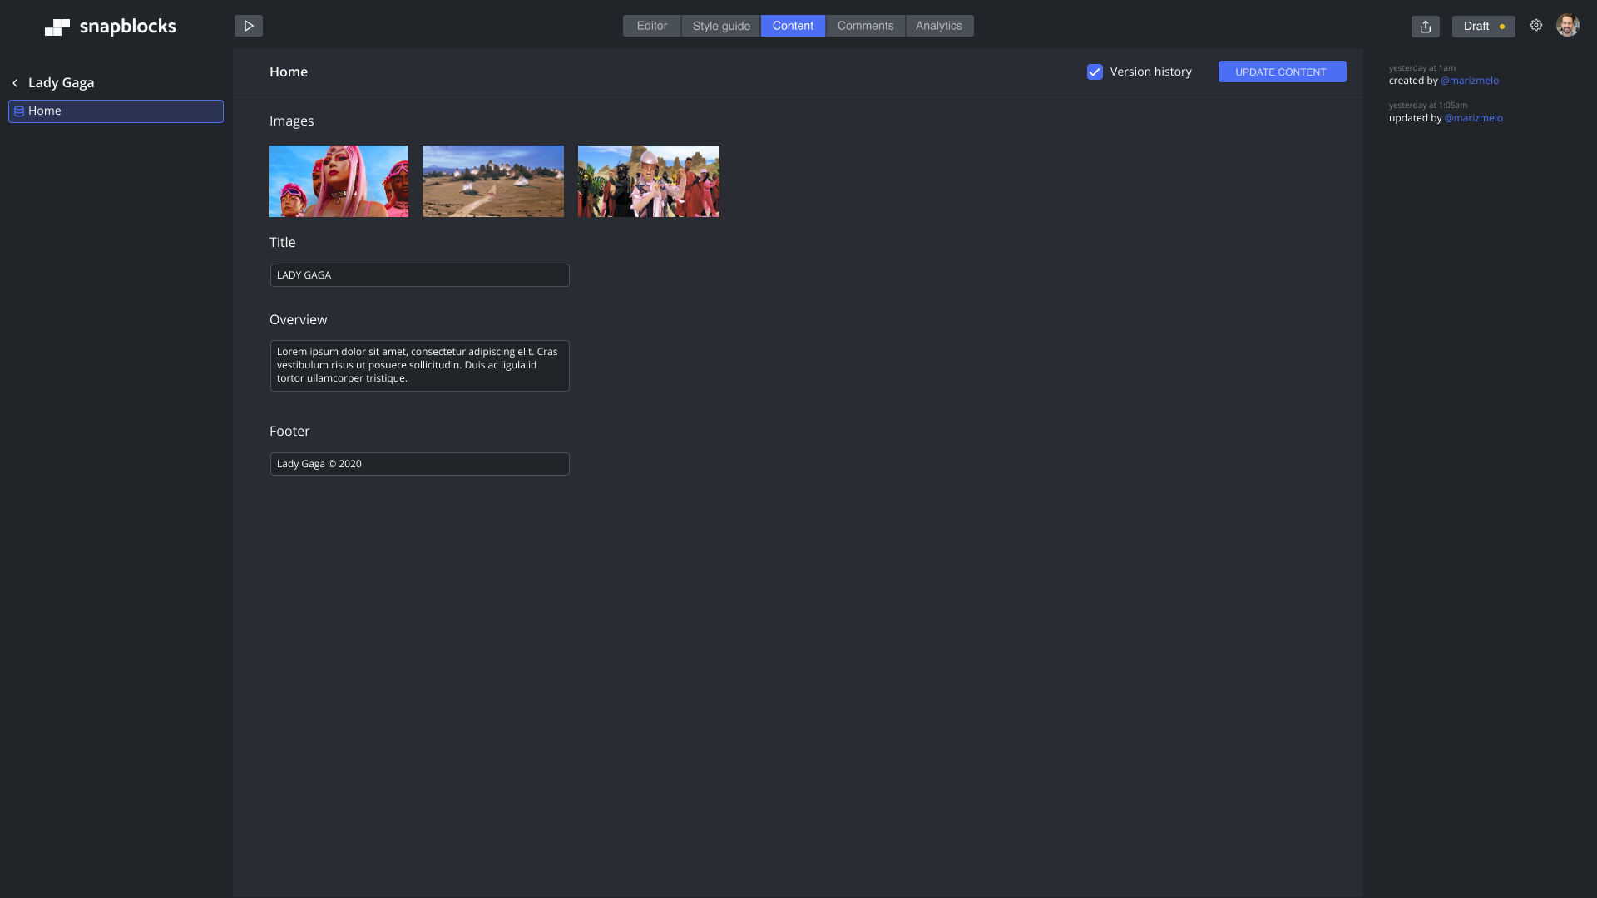Open the Comments tab
This screenshot has width=1597, height=898.
(x=865, y=26)
